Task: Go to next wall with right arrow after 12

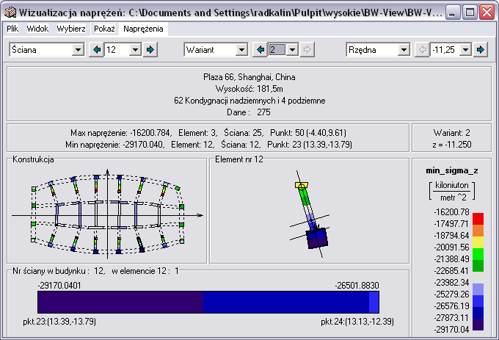Action: [150, 50]
